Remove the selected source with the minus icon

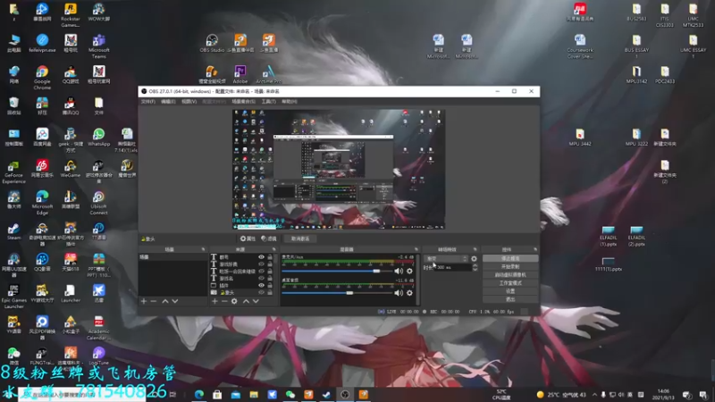[x=224, y=301]
